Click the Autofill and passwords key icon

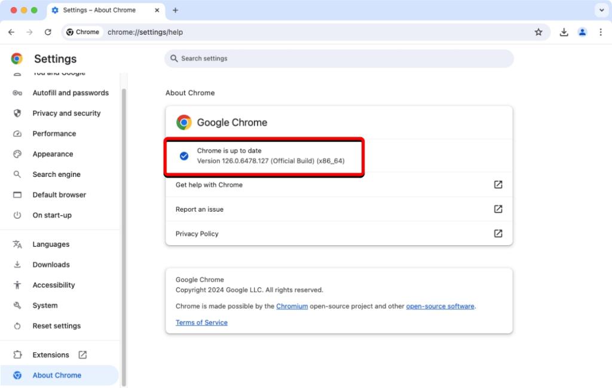tap(17, 93)
